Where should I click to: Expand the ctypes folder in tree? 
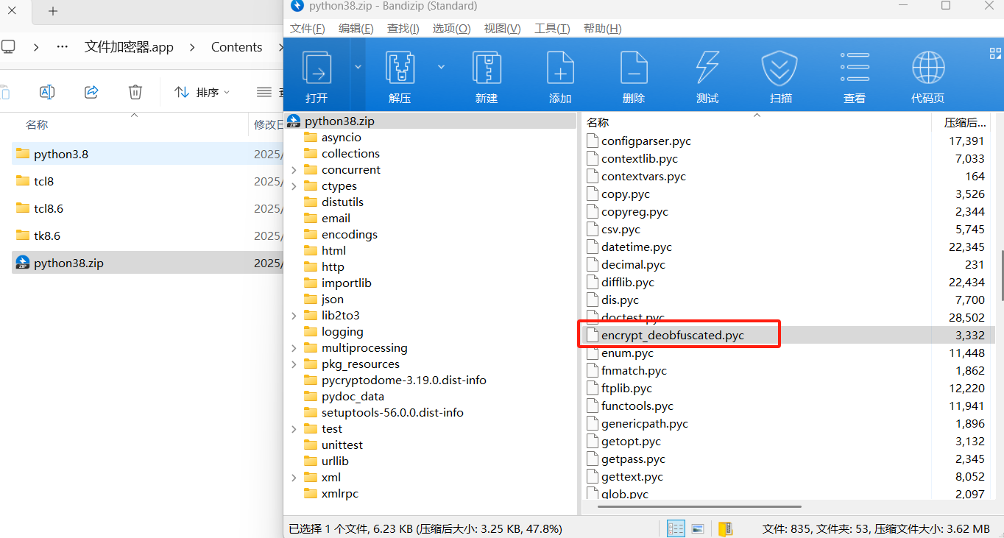[x=294, y=186]
